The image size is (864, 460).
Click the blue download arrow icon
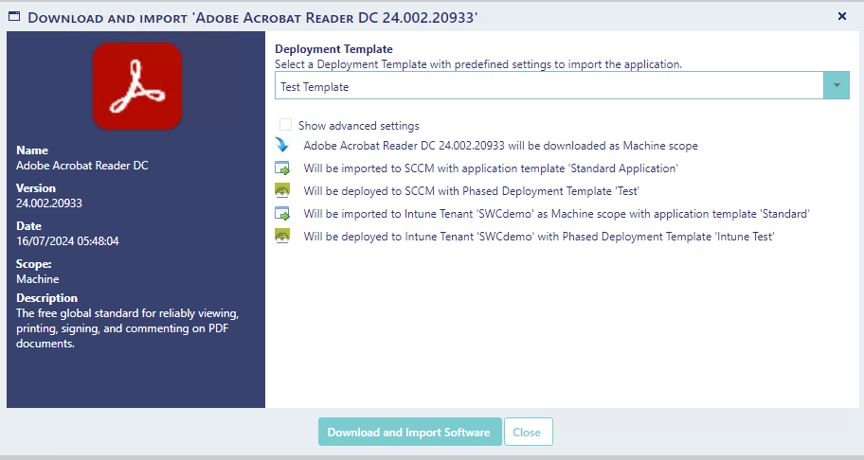click(x=282, y=145)
